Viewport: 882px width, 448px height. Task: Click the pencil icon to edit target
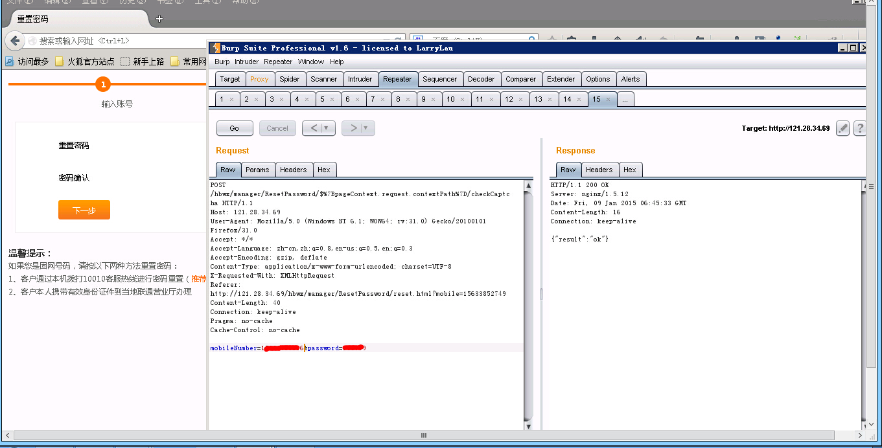(842, 128)
